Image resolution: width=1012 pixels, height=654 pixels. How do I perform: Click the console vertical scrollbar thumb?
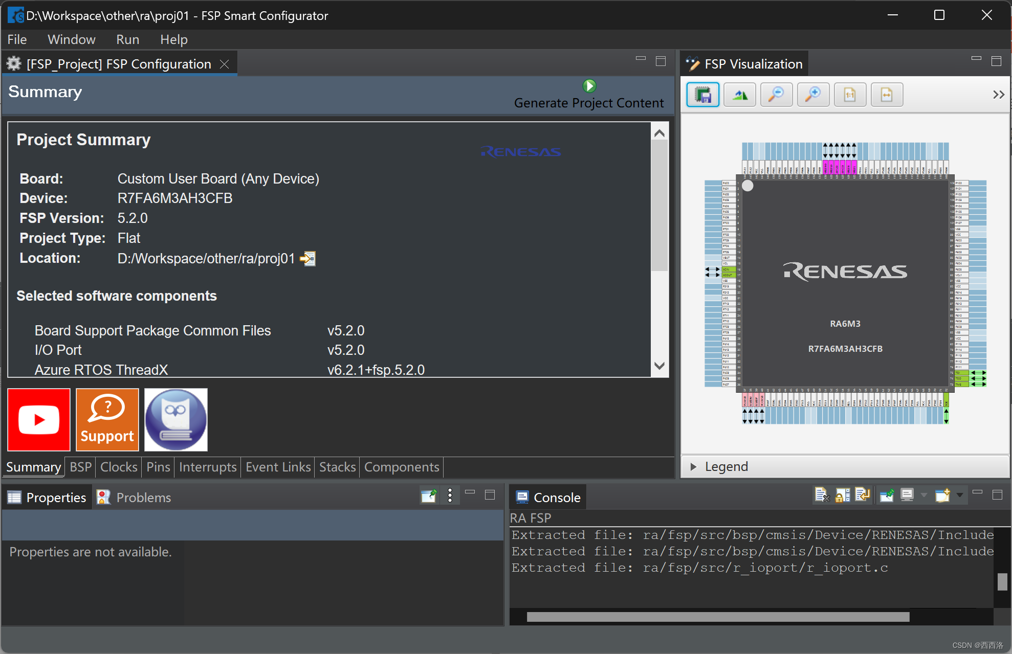pyautogui.click(x=1002, y=581)
